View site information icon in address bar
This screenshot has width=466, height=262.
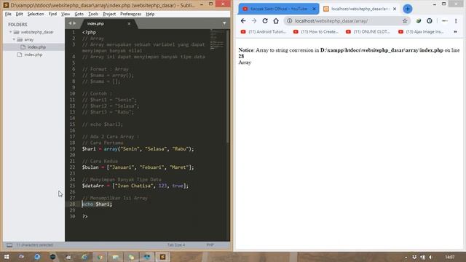(x=289, y=21)
